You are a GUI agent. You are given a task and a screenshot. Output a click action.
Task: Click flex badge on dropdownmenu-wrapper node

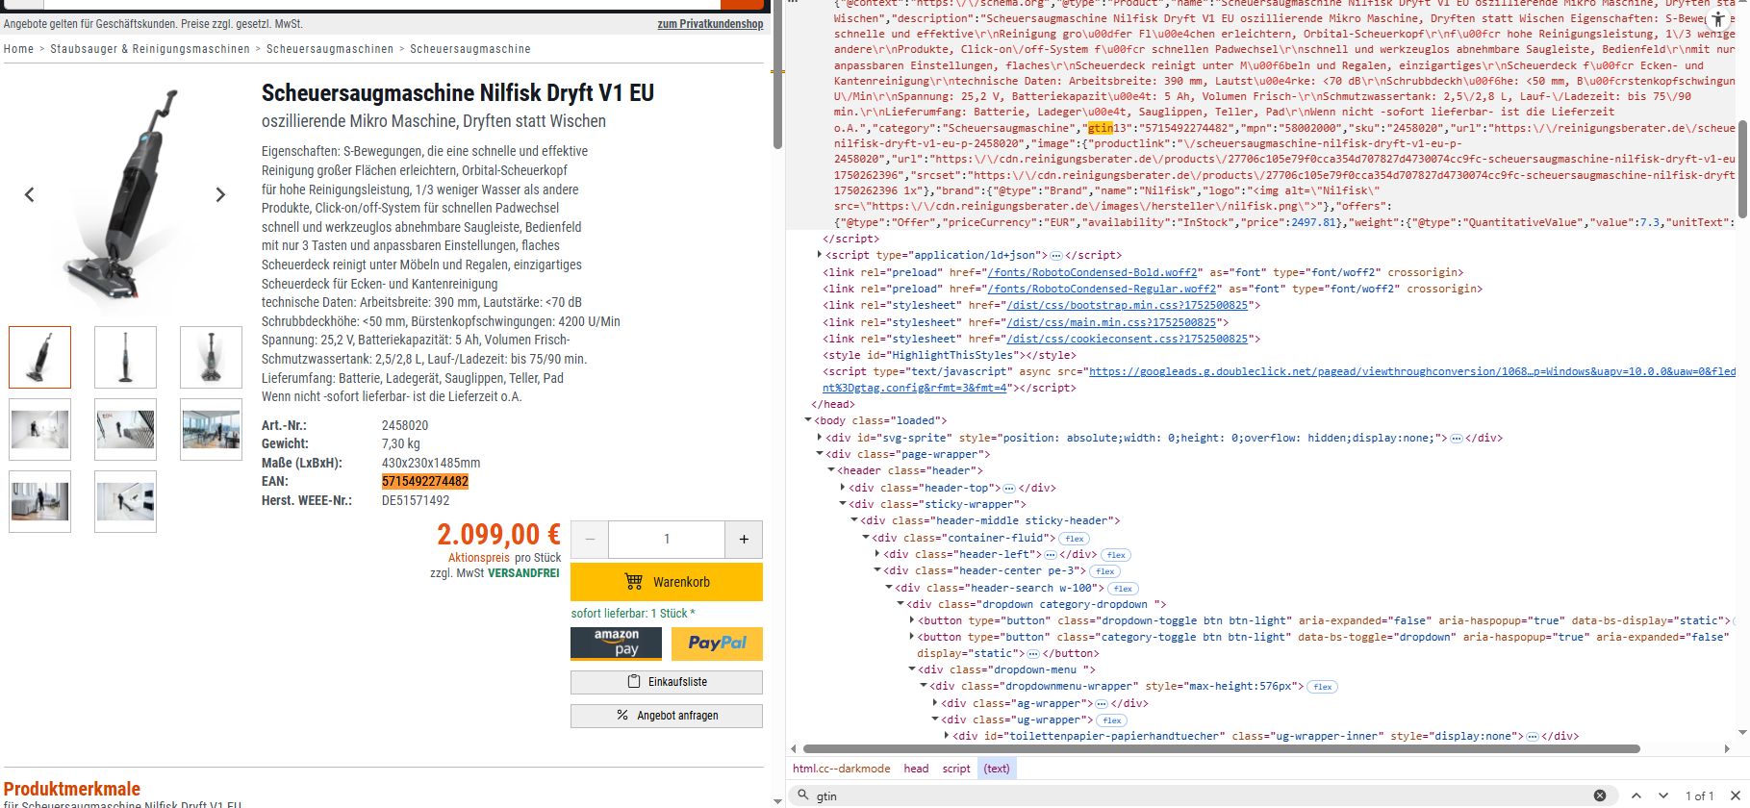(x=1323, y=687)
